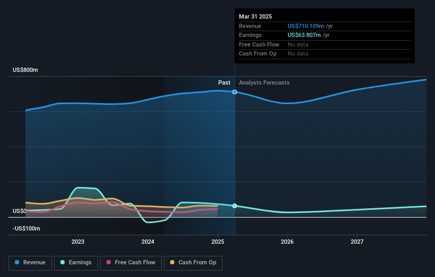Viewport: 435px width, 277px height.
Task: Click the 2027 x-axis label
Action: (x=357, y=242)
